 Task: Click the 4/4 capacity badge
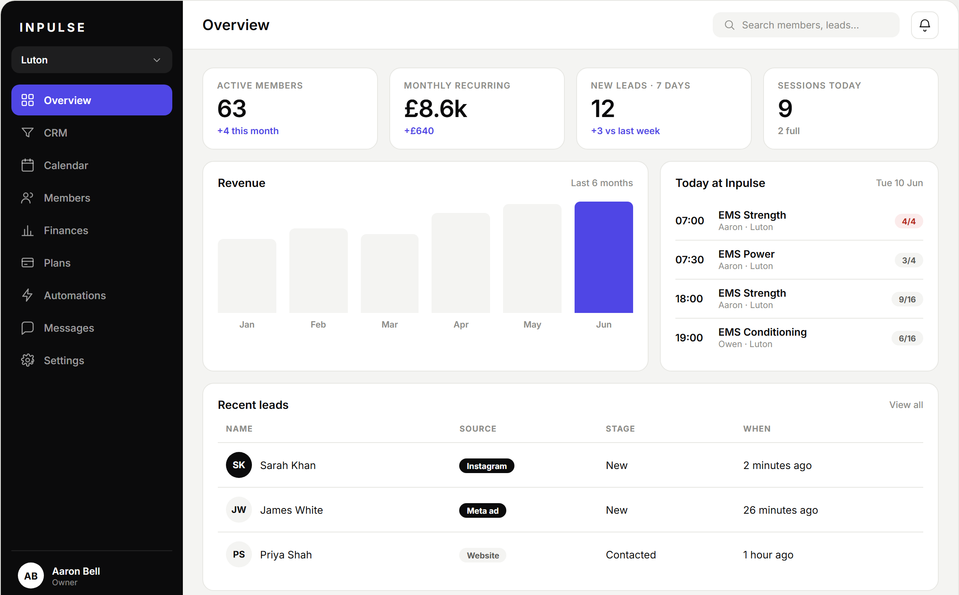[x=909, y=221]
